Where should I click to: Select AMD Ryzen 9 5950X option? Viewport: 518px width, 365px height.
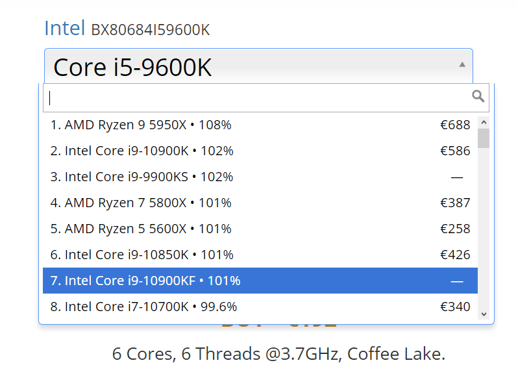point(260,125)
